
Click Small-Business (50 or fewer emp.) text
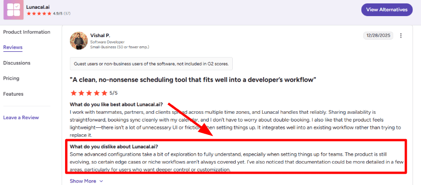click(120, 47)
